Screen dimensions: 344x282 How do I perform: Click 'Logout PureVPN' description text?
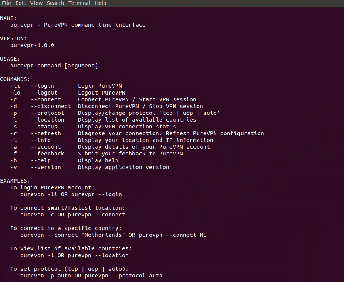point(102,93)
